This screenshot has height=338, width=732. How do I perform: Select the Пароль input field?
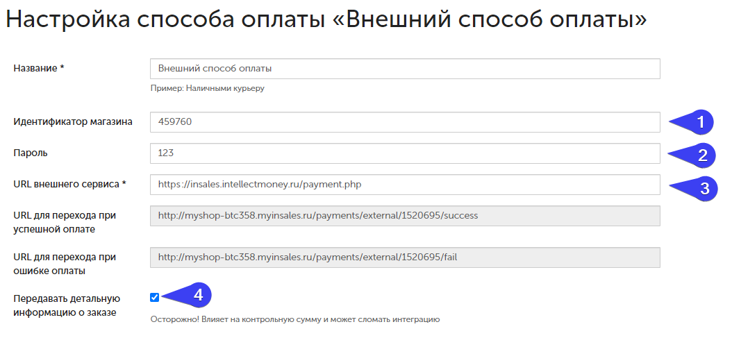[404, 153]
